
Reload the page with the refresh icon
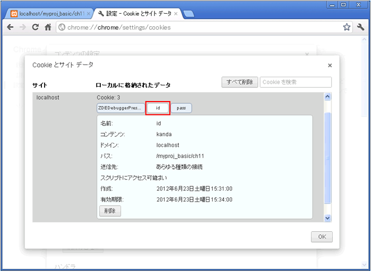point(36,27)
